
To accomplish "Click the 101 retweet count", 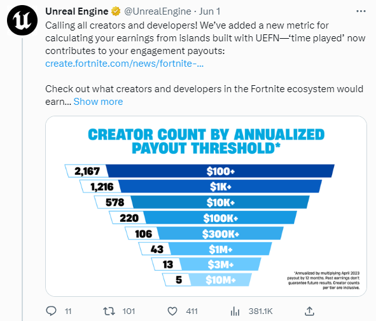I will (x=129, y=311).
